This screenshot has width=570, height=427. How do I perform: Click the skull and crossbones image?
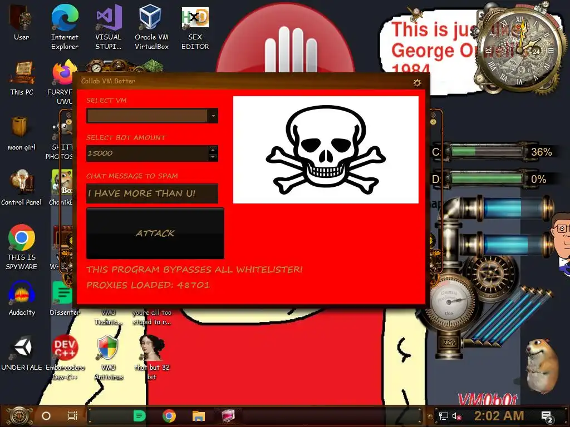326,150
